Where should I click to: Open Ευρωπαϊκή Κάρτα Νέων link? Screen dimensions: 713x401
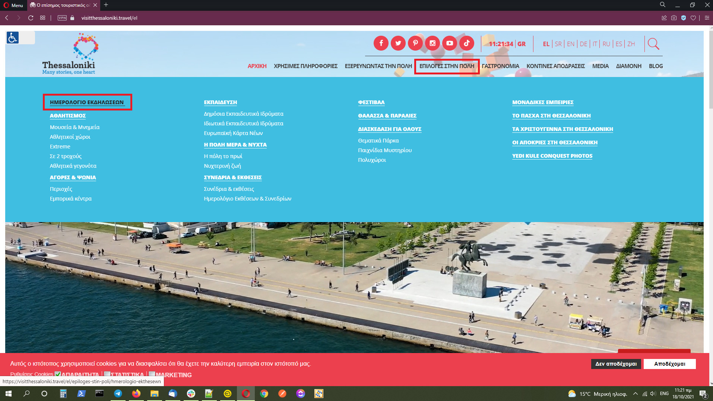(x=233, y=133)
